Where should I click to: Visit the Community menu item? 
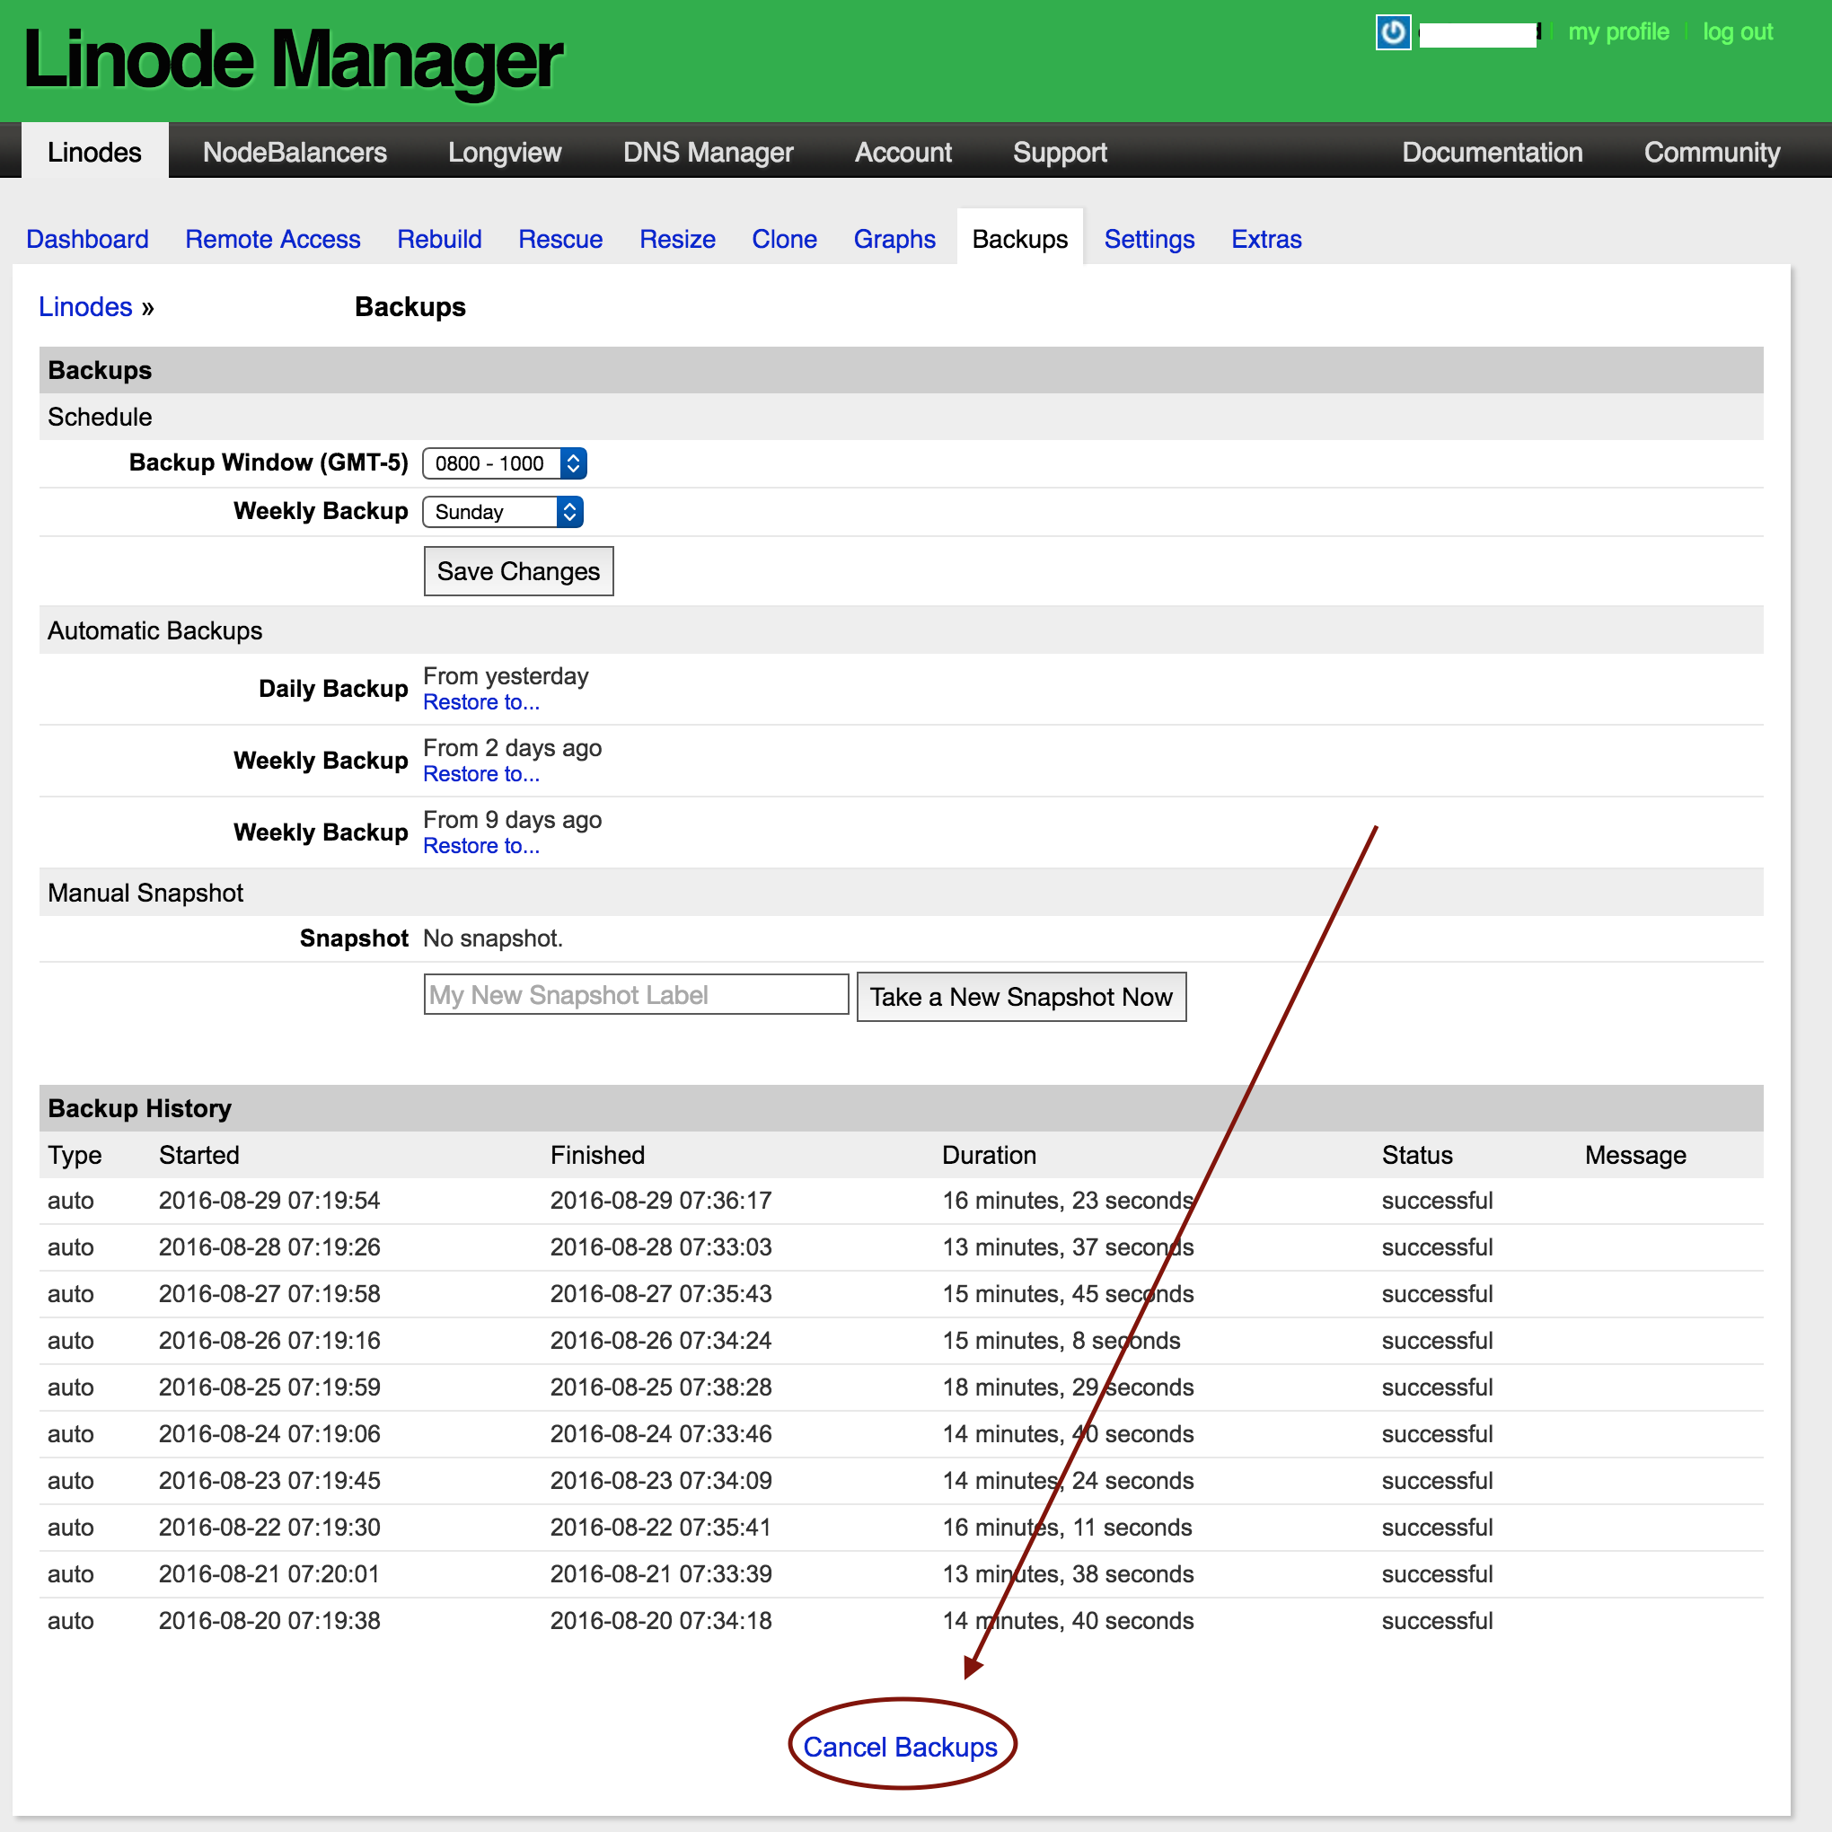[1712, 152]
